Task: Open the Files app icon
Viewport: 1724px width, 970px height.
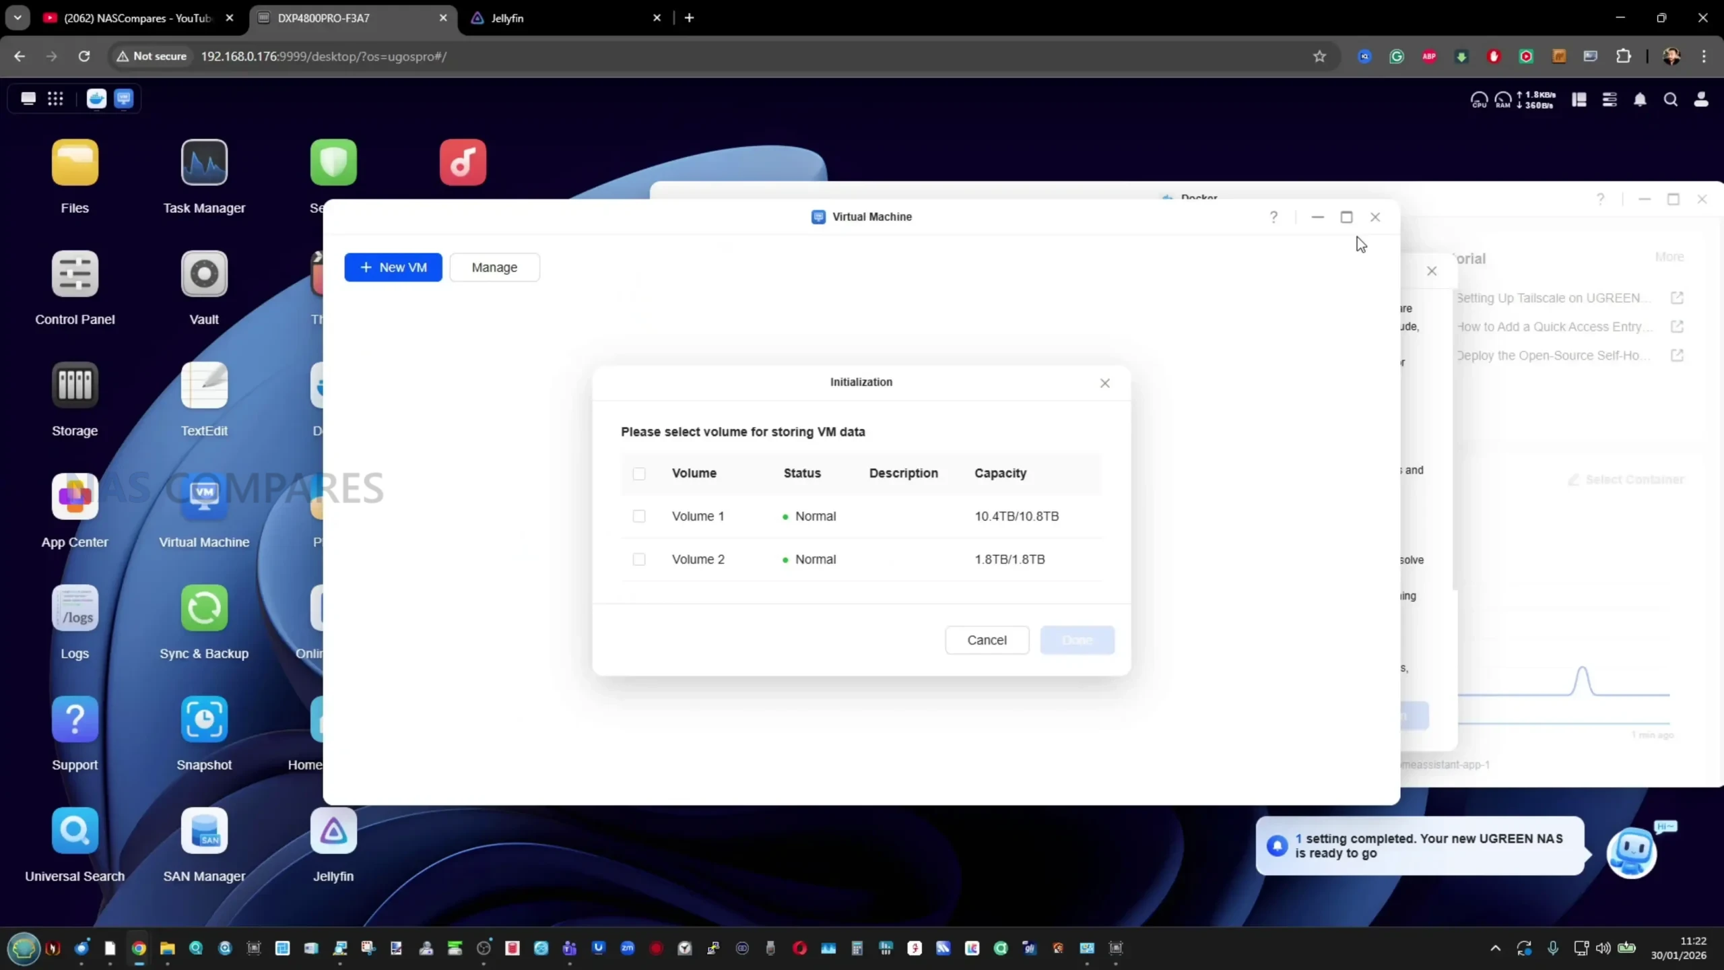Action: 75,163
